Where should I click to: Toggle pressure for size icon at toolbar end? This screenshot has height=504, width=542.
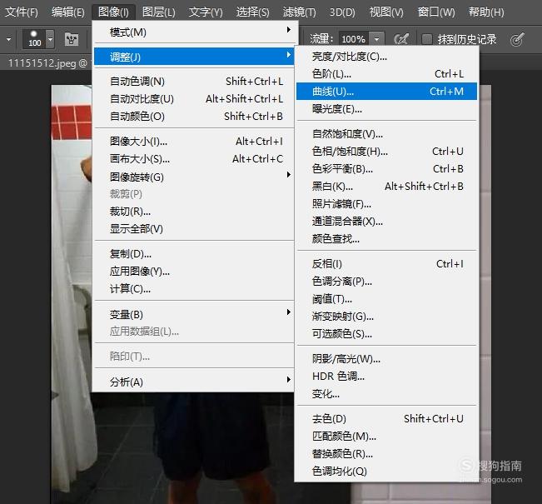pos(517,39)
